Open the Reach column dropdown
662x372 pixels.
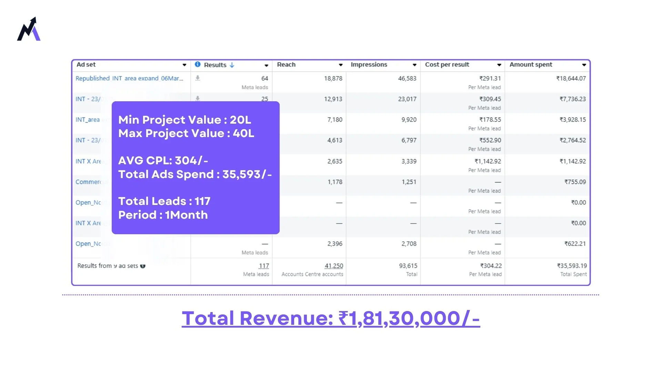click(x=341, y=65)
